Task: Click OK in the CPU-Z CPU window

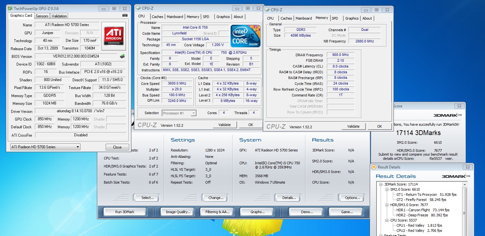Action: click(x=251, y=125)
